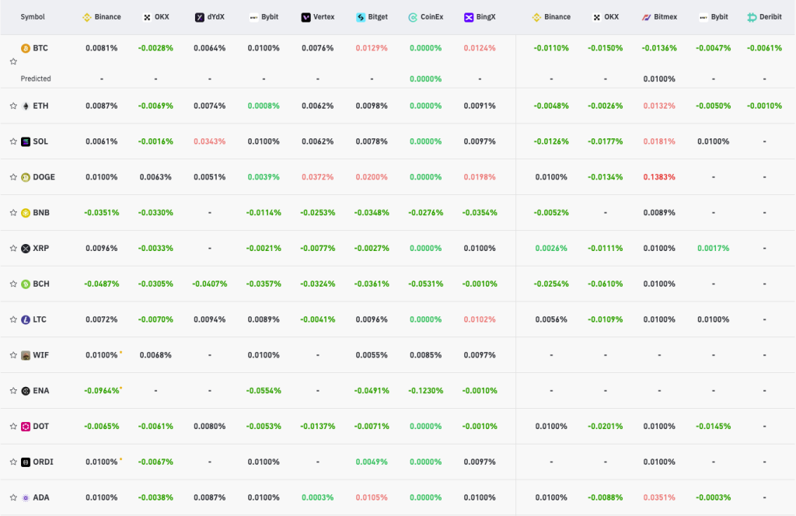Click BTC Bitget rate 0.0129%

point(372,48)
